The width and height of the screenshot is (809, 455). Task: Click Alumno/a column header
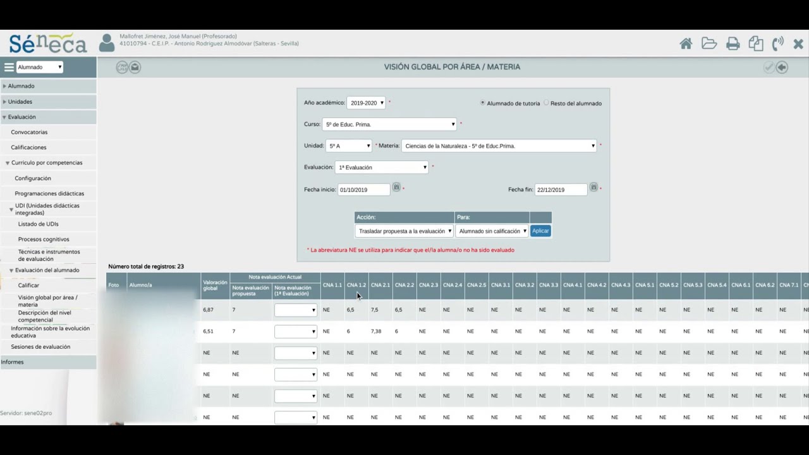[x=164, y=286]
